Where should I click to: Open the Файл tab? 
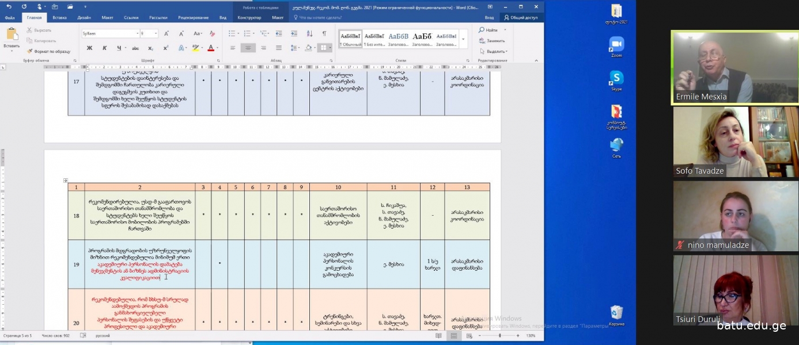point(10,18)
